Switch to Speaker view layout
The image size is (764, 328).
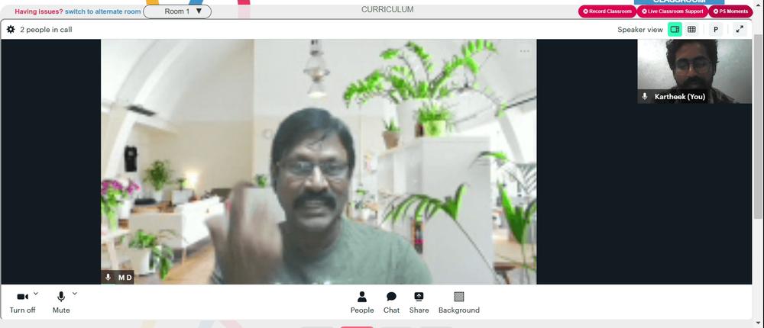675,30
